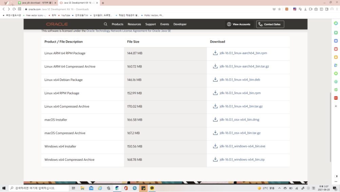Screen dimensions: 340x192
Task: Click download icon beside jdk-16.0.1_osx-x64_bin.dmg
Action: [x=215, y=119]
